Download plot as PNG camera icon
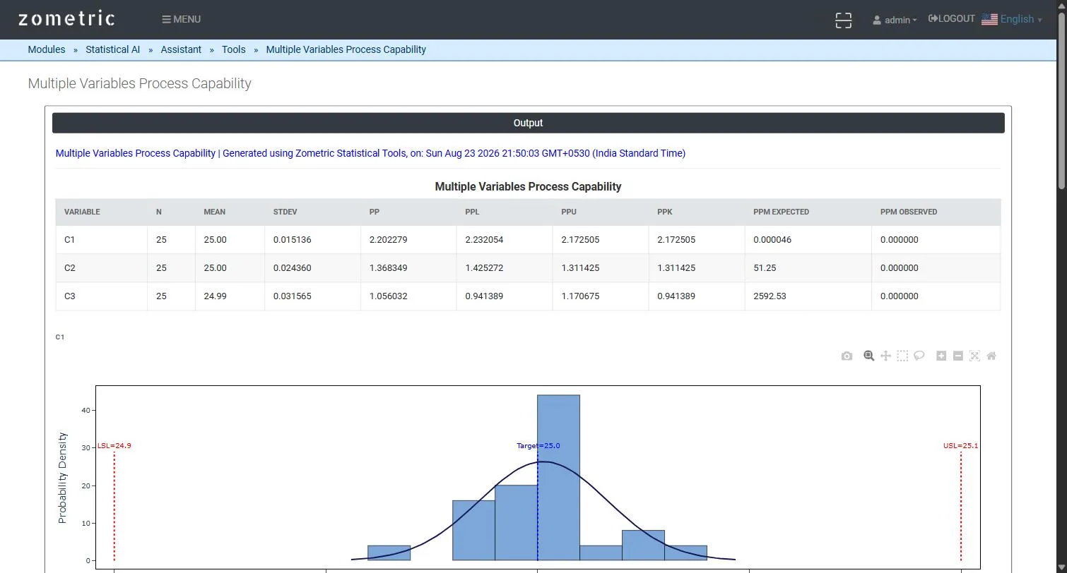This screenshot has width=1067, height=573. (847, 356)
